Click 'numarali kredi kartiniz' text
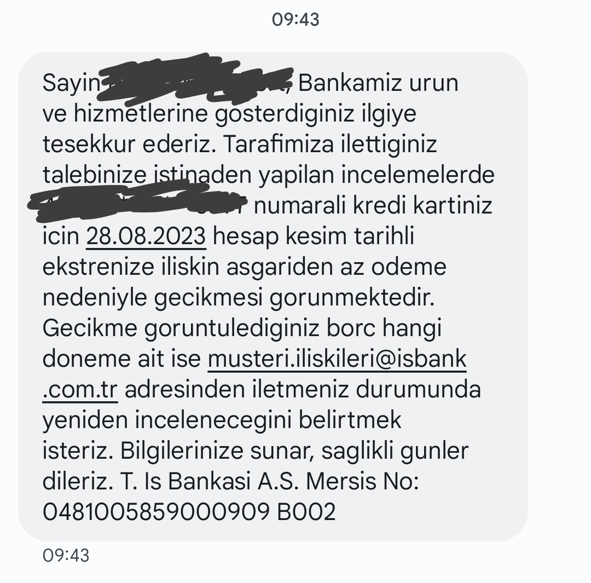This screenshot has height=583, width=591. (x=373, y=206)
